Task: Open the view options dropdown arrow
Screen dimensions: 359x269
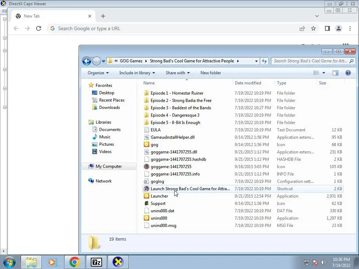Action: [x=324, y=73]
